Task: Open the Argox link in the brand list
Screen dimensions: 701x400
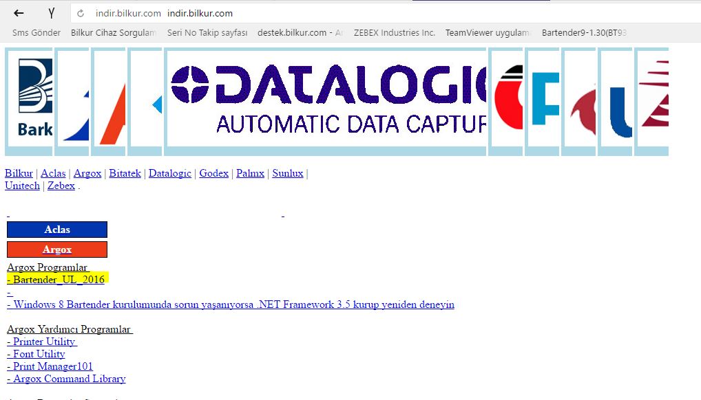Action: click(x=87, y=173)
